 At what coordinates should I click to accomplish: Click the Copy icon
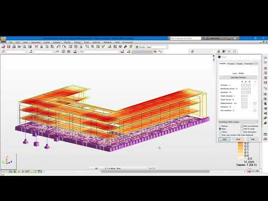coord(47,47)
